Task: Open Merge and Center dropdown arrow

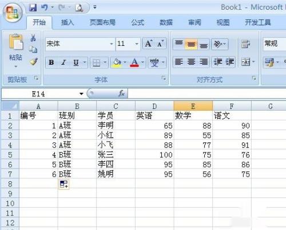Action: pos(253,62)
